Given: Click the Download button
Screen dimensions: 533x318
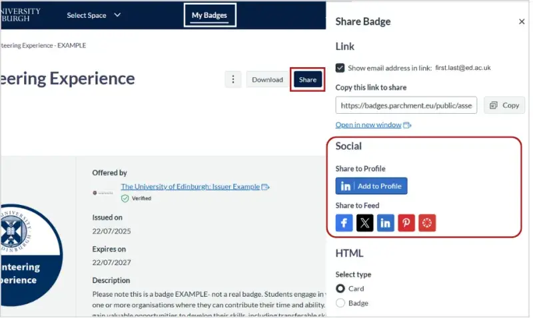Looking at the screenshot, I should [269, 80].
